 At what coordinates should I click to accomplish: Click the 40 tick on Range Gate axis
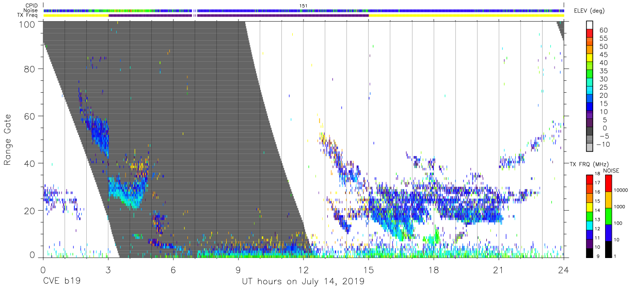29,163
